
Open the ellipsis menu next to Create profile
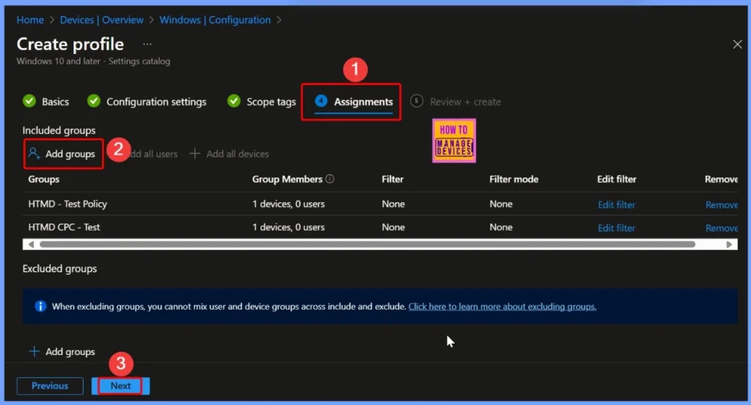147,44
